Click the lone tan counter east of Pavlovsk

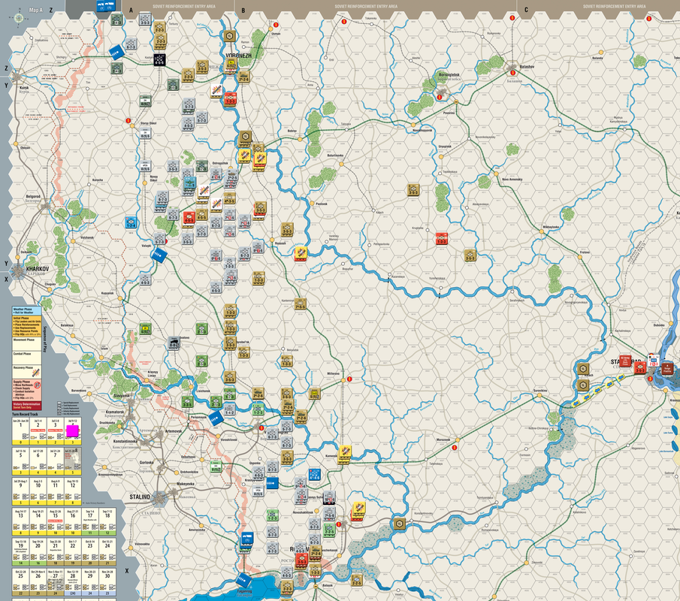tap(413, 189)
